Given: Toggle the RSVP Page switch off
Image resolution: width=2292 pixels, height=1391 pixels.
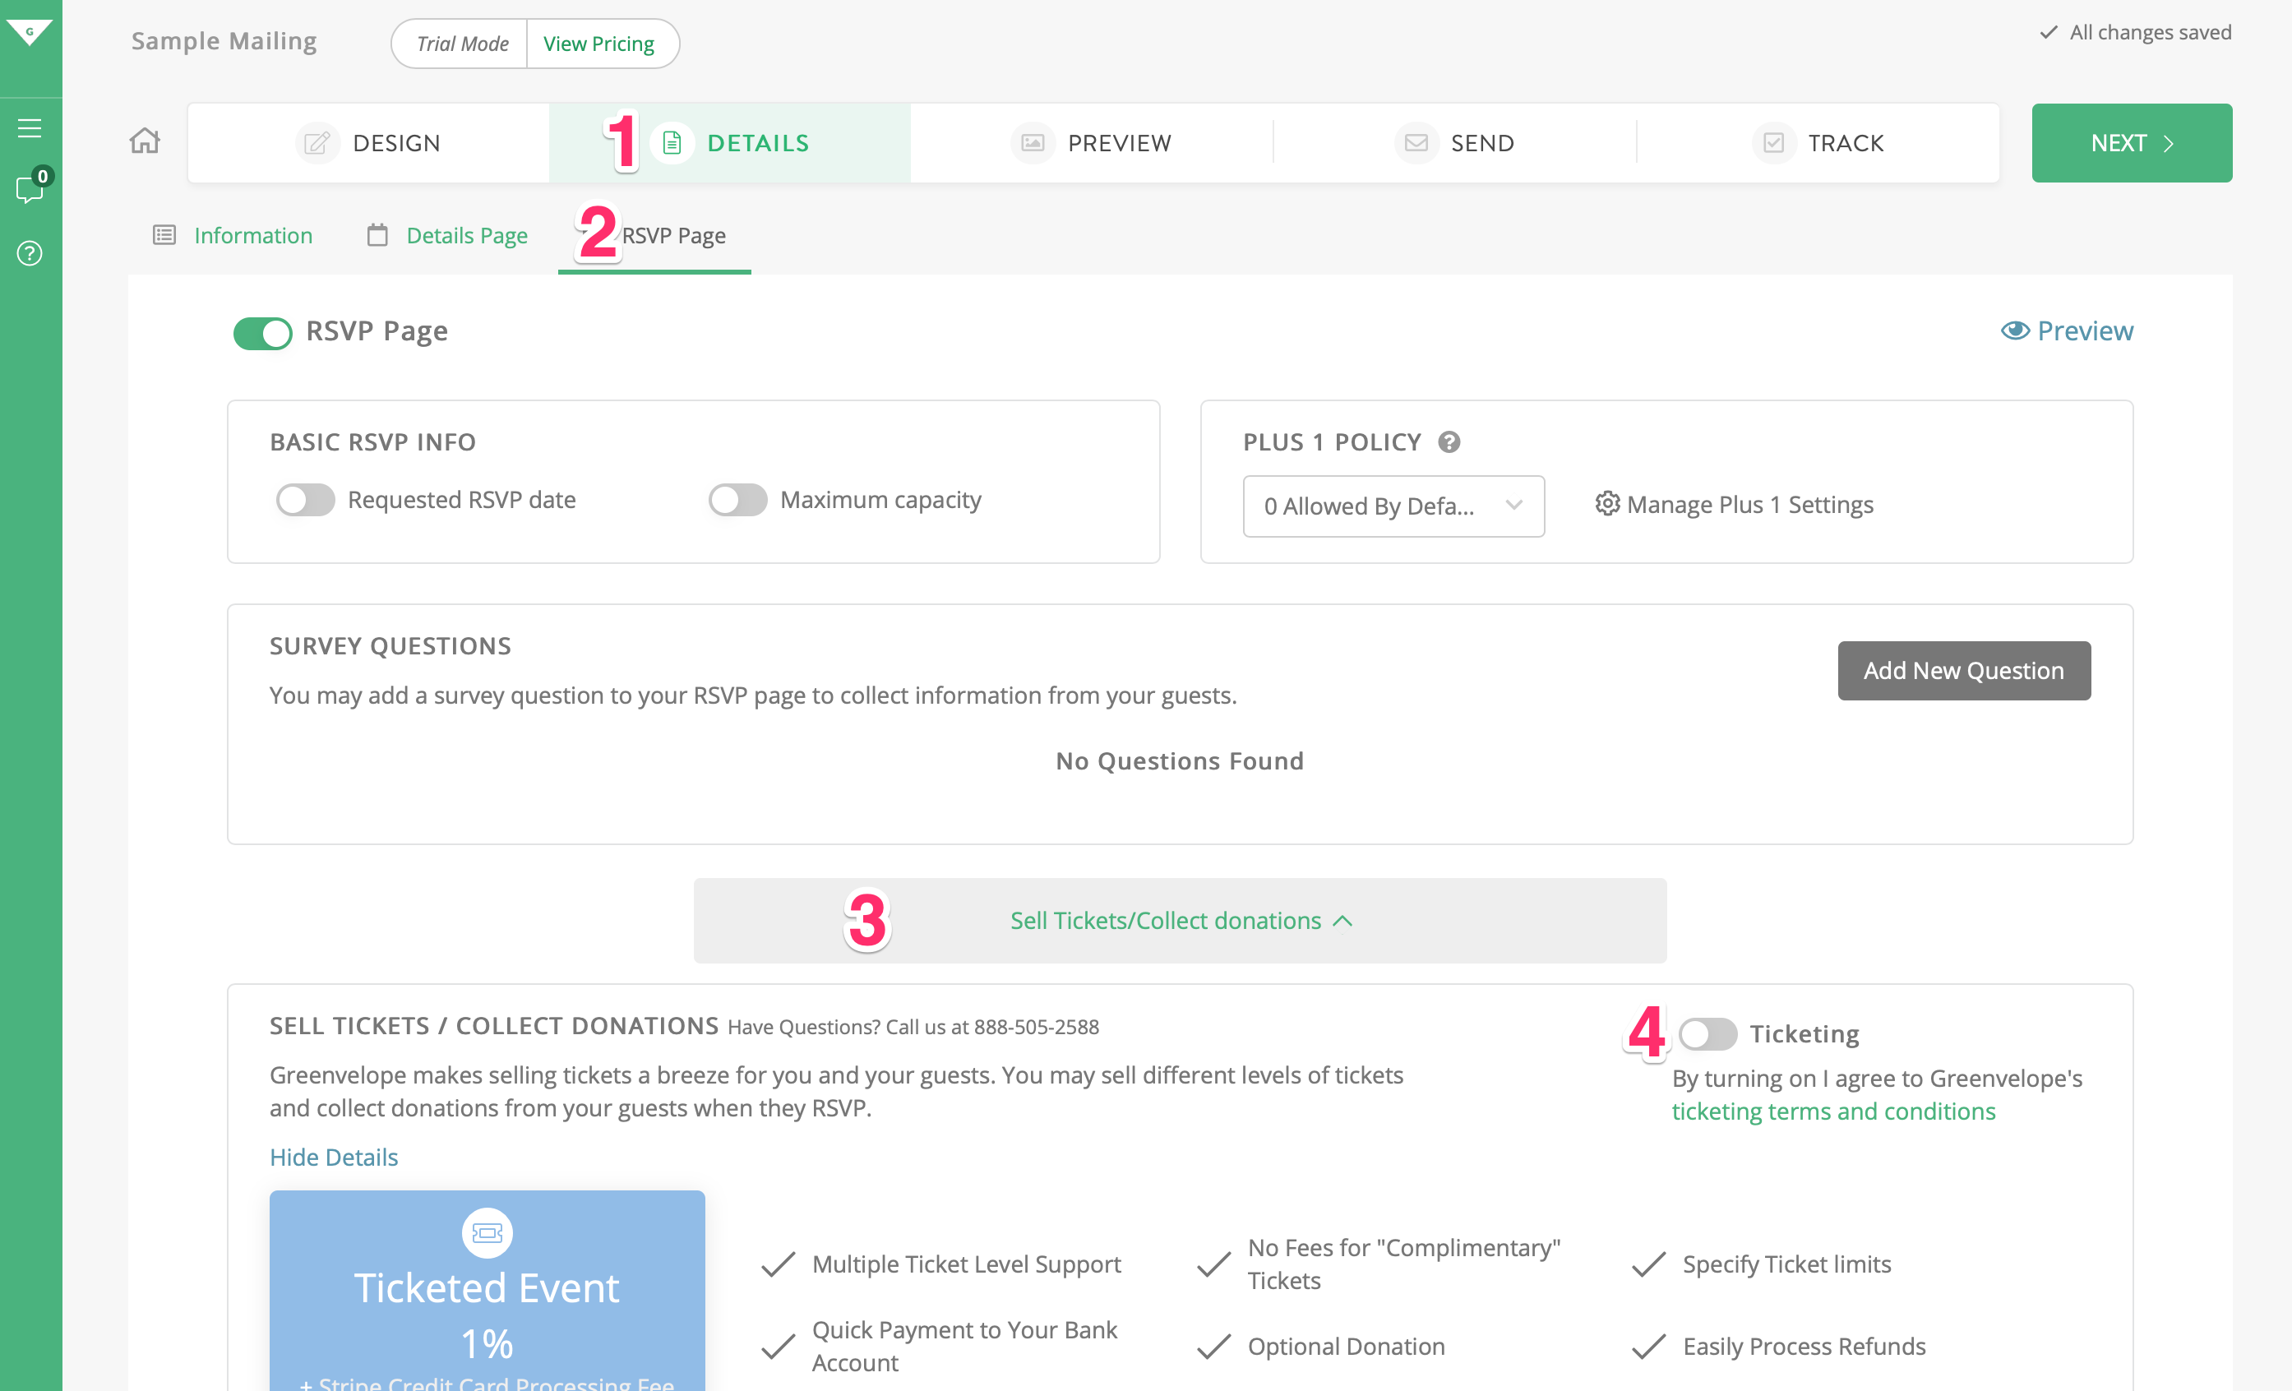Looking at the screenshot, I should [x=263, y=332].
